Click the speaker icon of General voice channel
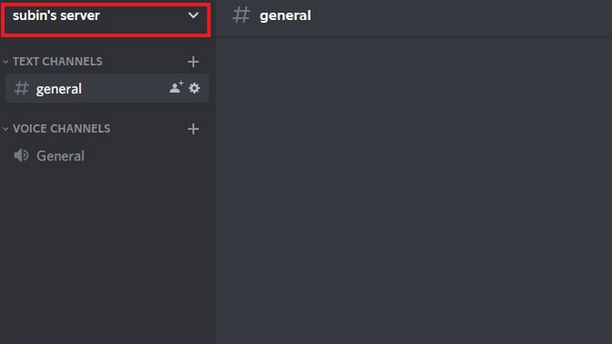This screenshot has height=344, width=612. pyautogui.click(x=21, y=156)
